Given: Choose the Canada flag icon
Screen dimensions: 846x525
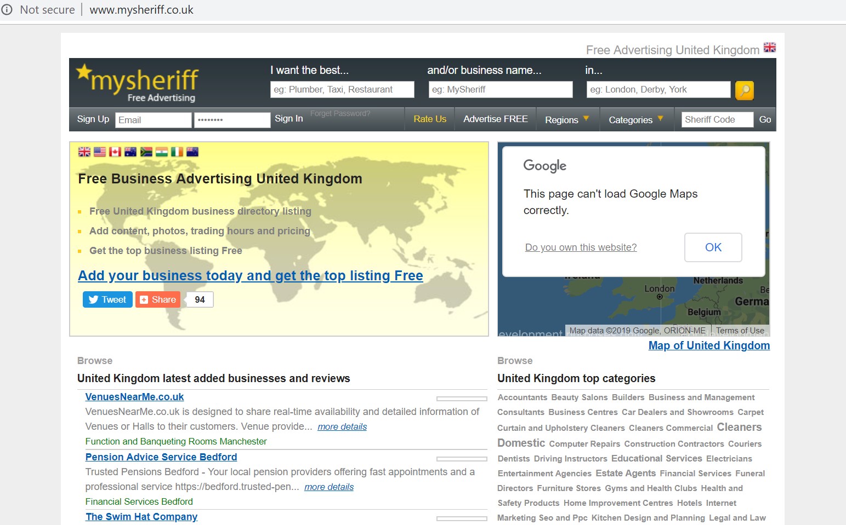Looking at the screenshot, I should [x=115, y=152].
